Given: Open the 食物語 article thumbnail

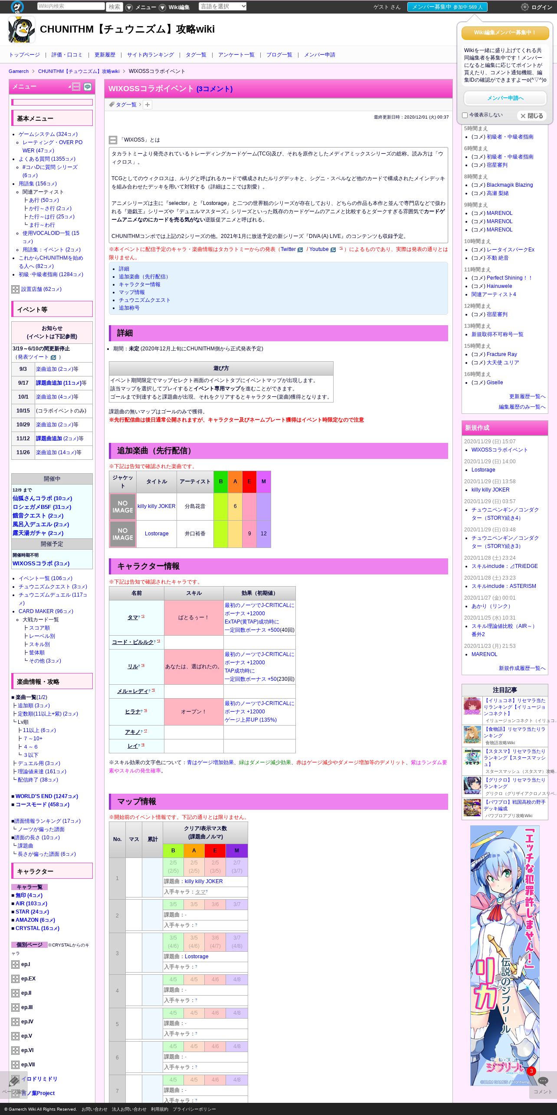Looking at the screenshot, I should [472, 735].
